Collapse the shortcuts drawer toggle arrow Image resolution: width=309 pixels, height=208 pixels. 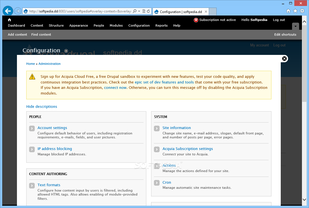click(295, 26)
